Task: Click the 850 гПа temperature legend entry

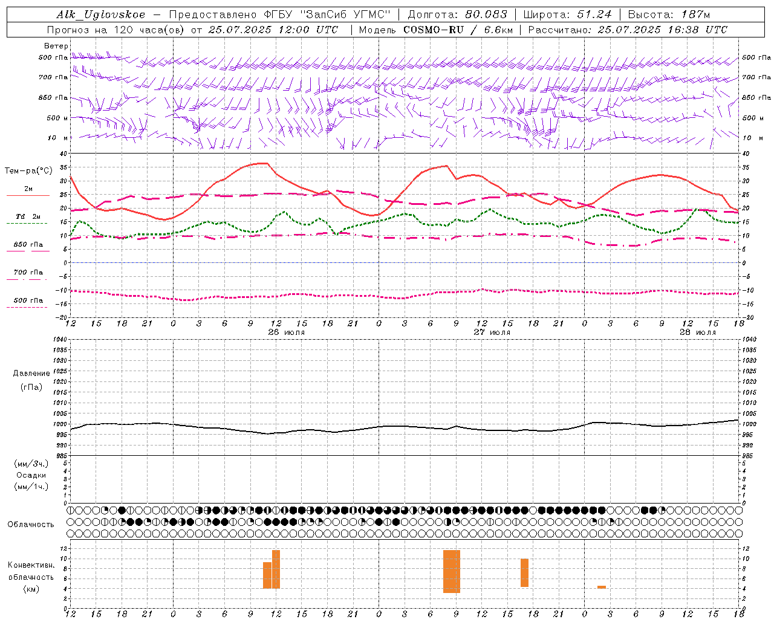Action: pyautogui.click(x=28, y=245)
